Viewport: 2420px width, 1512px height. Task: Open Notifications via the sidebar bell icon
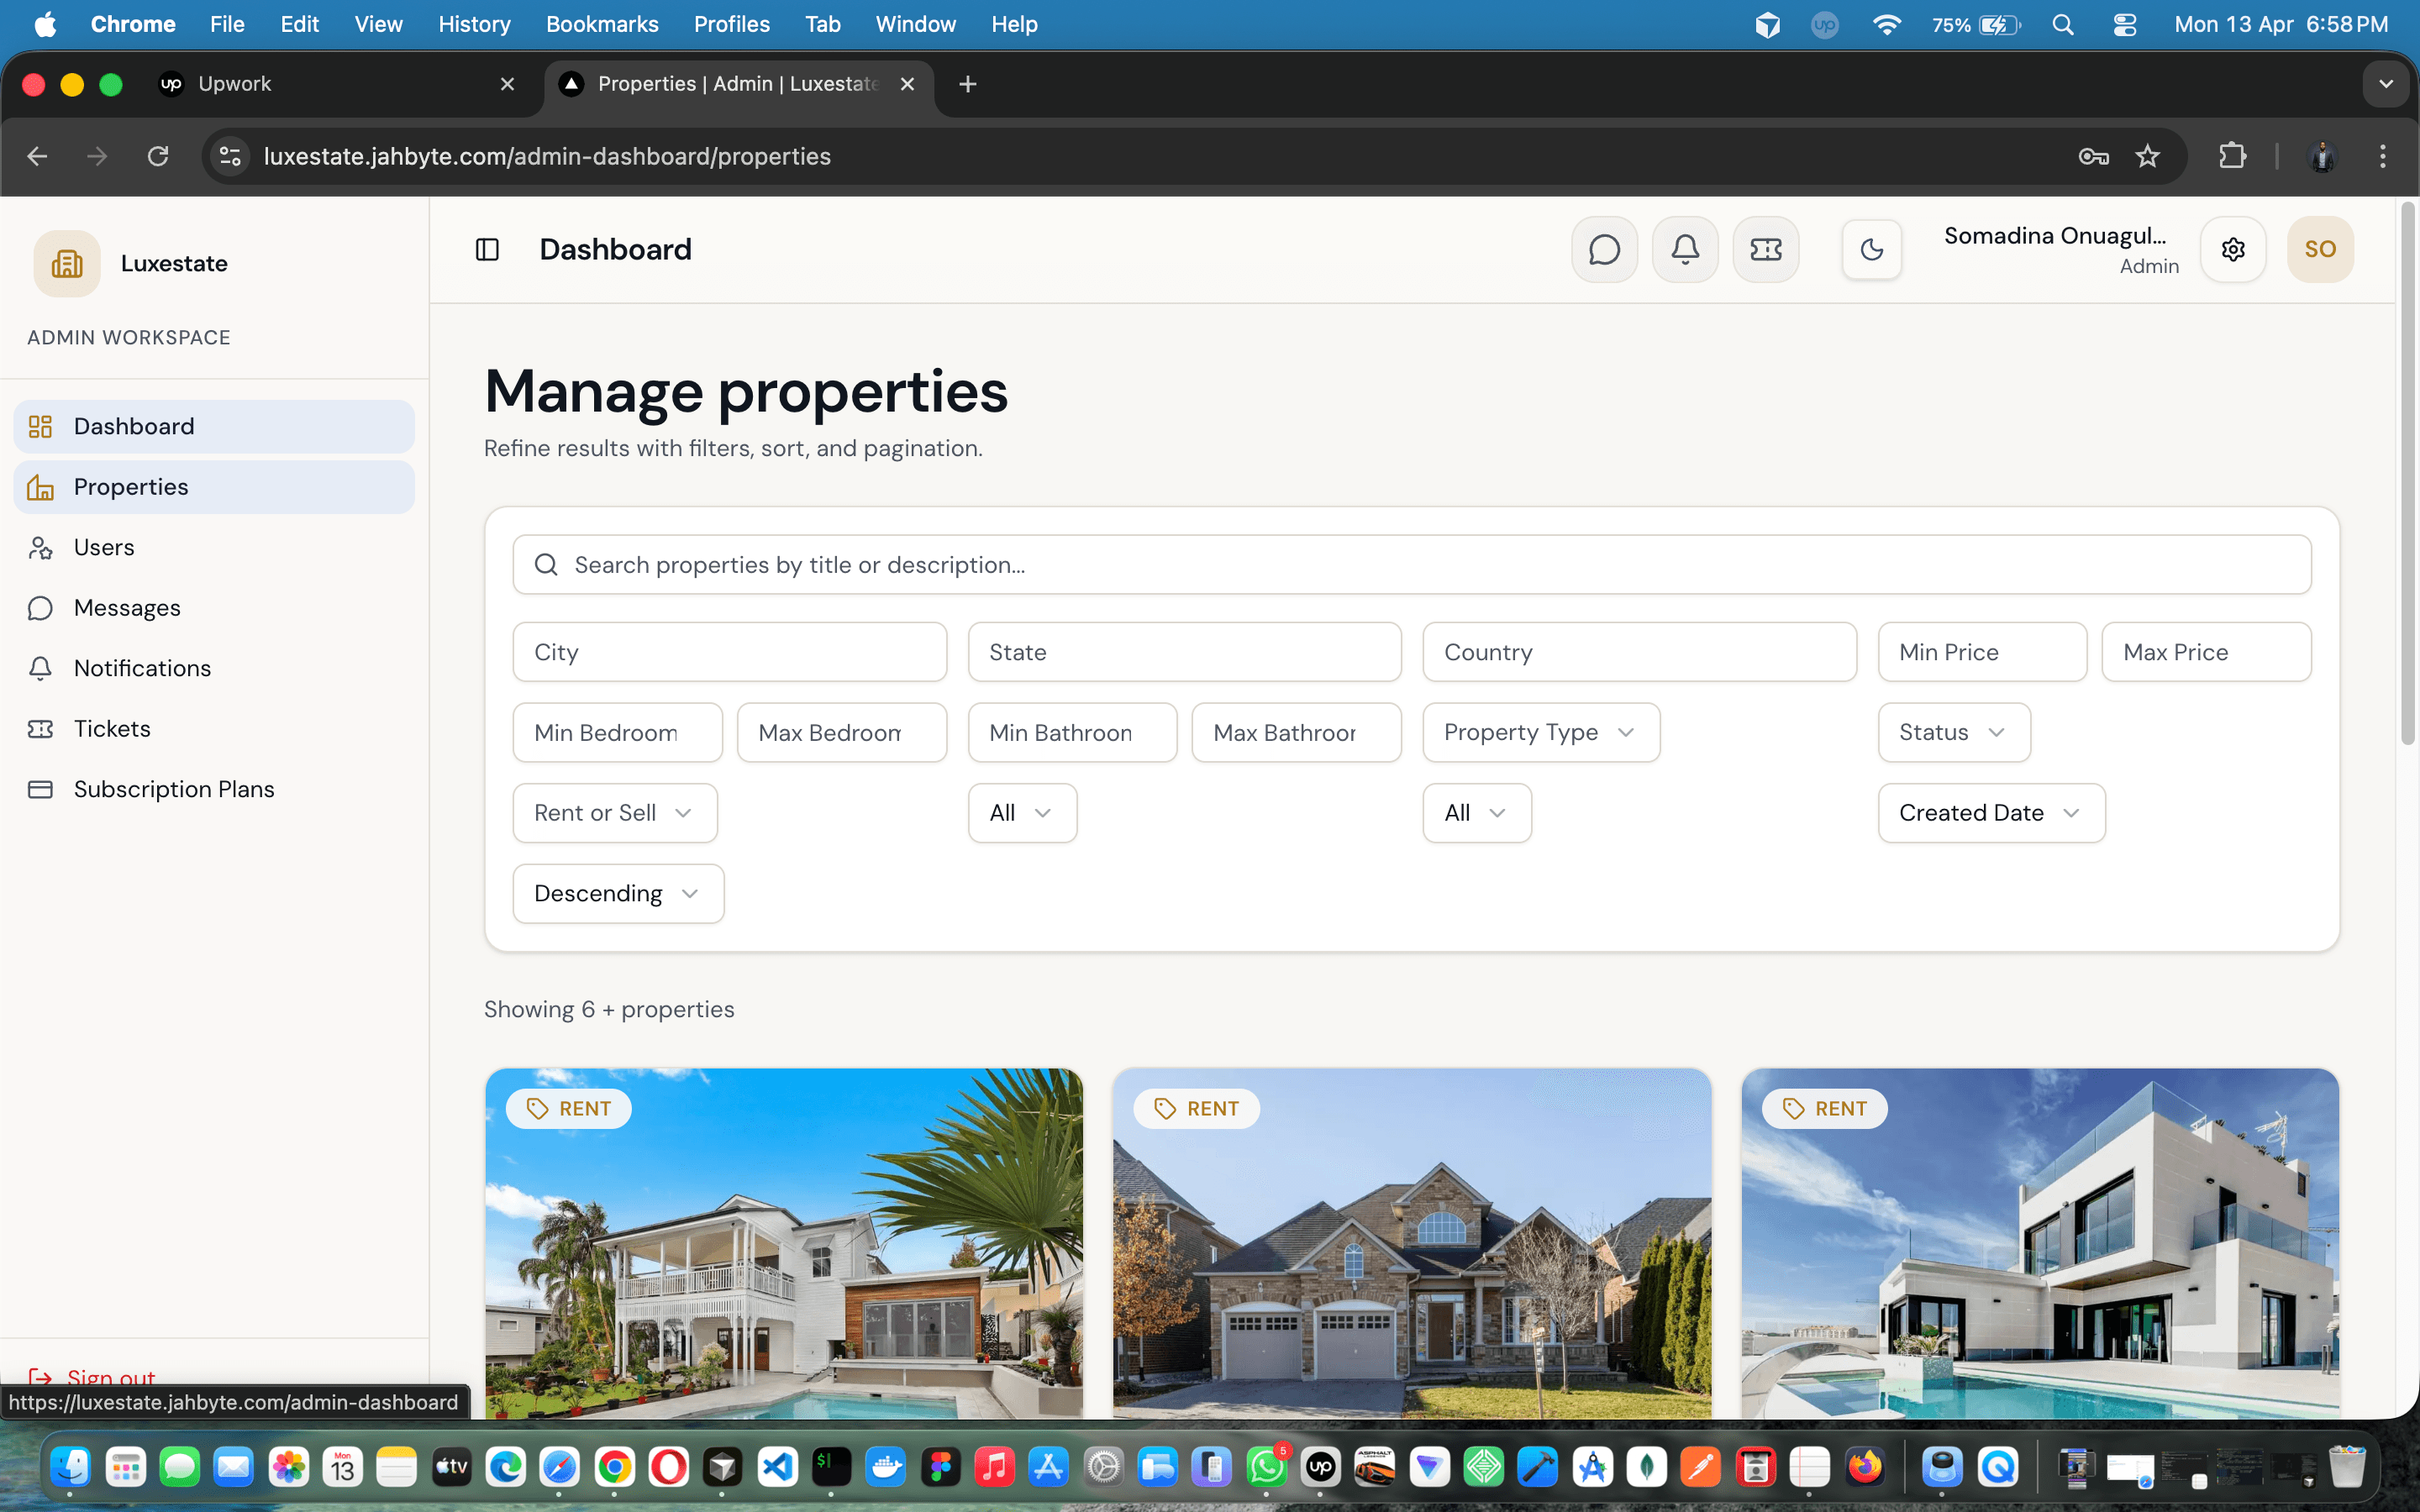tap(141, 668)
